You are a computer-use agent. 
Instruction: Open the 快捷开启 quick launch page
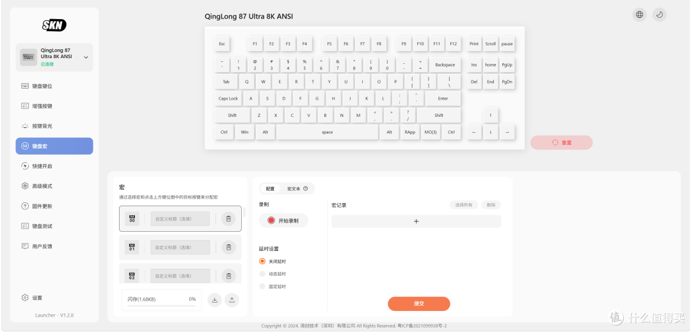[54, 166]
